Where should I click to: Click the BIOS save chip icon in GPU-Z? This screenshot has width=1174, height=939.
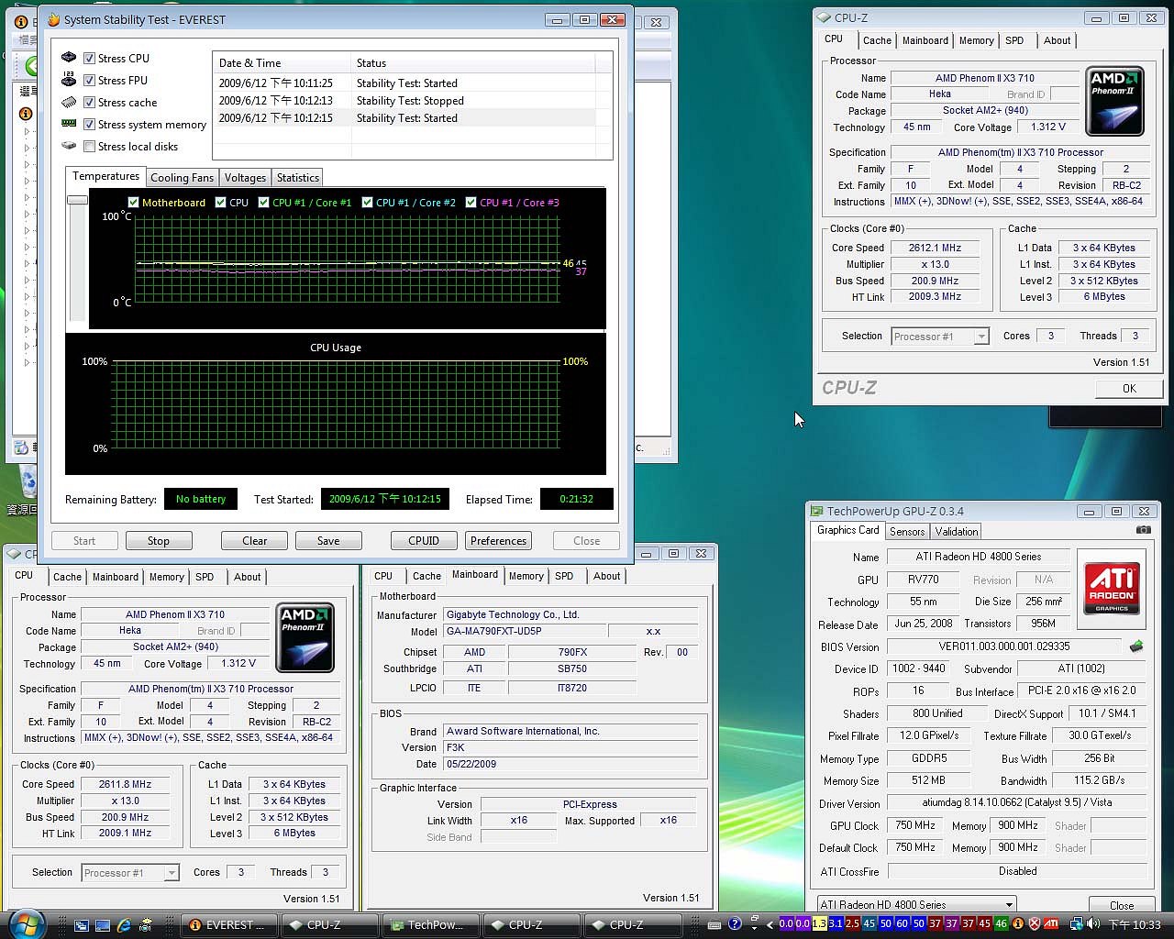pyautogui.click(x=1136, y=646)
